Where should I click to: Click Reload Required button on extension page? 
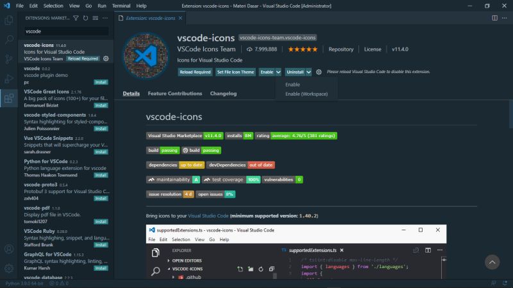tap(195, 72)
